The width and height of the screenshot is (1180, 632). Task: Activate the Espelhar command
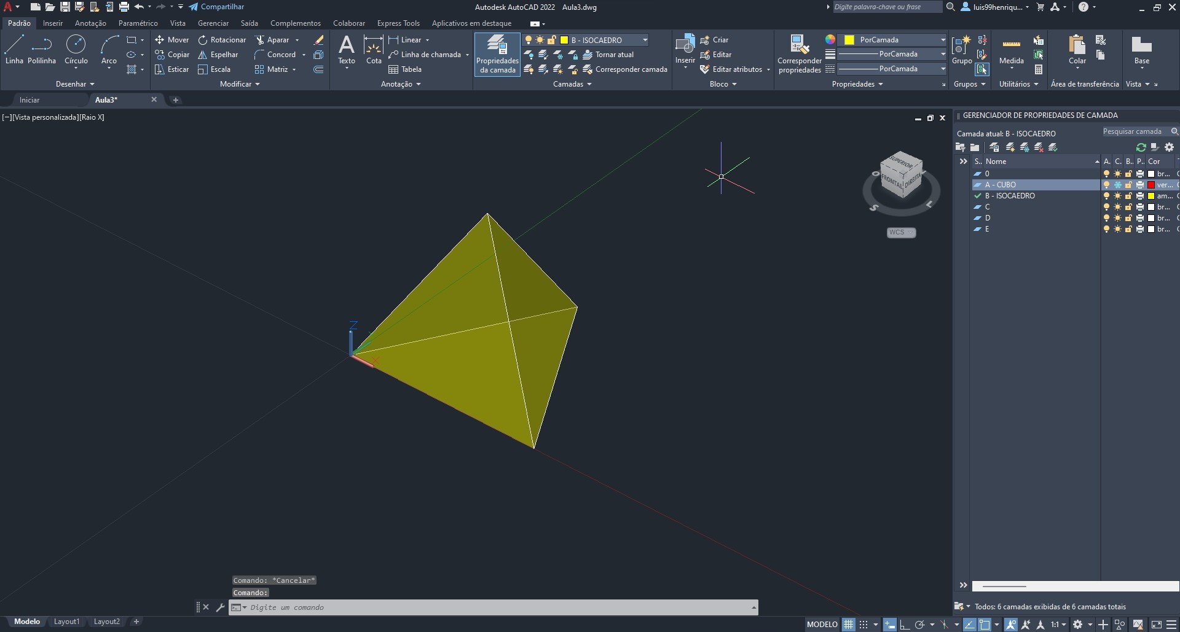pyautogui.click(x=218, y=55)
